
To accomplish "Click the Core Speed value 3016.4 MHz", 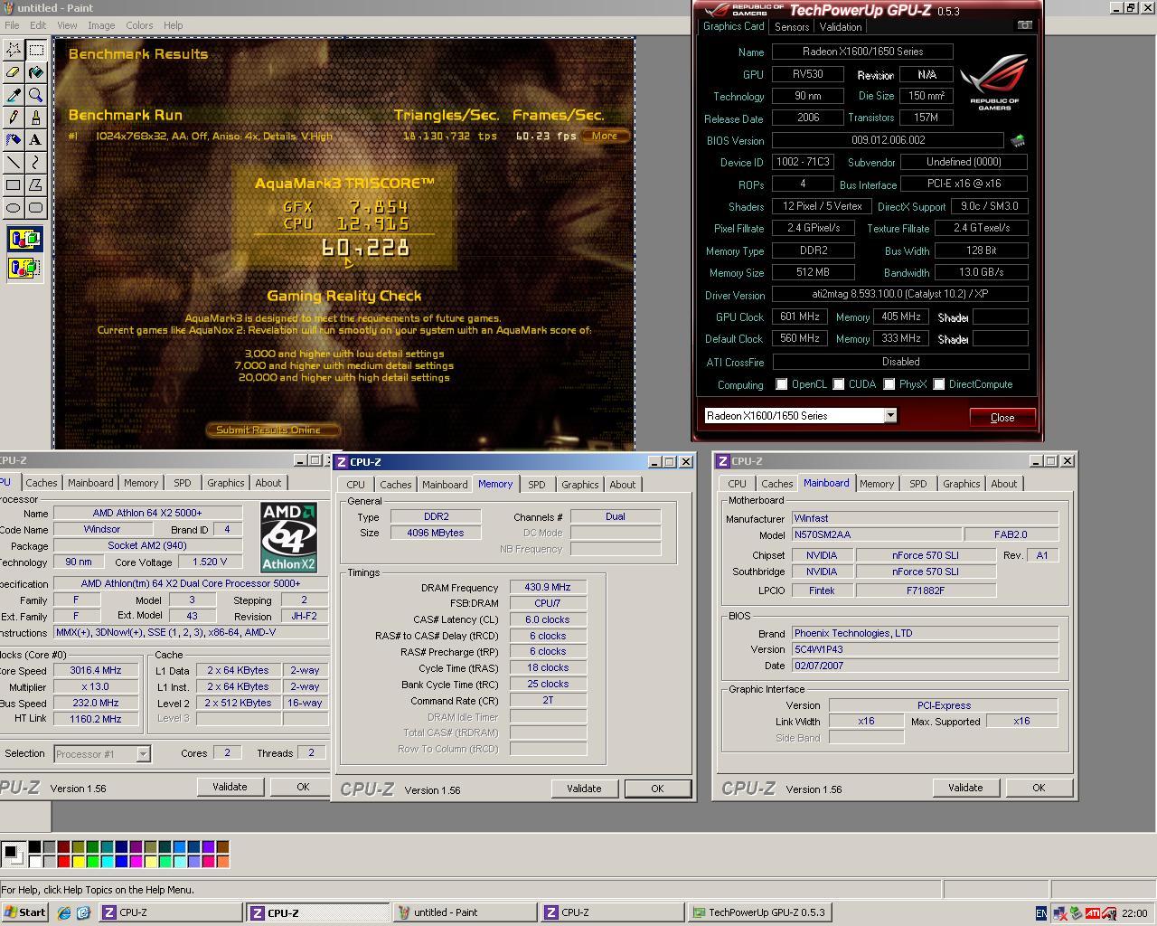I will (x=96, y=670).
